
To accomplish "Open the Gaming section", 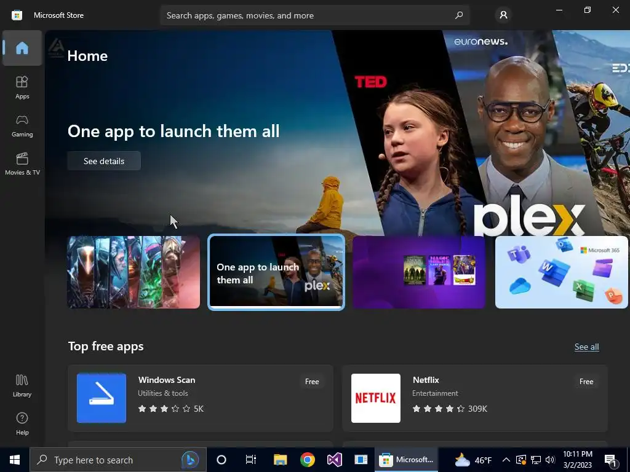I will click(x=22, y=125).
